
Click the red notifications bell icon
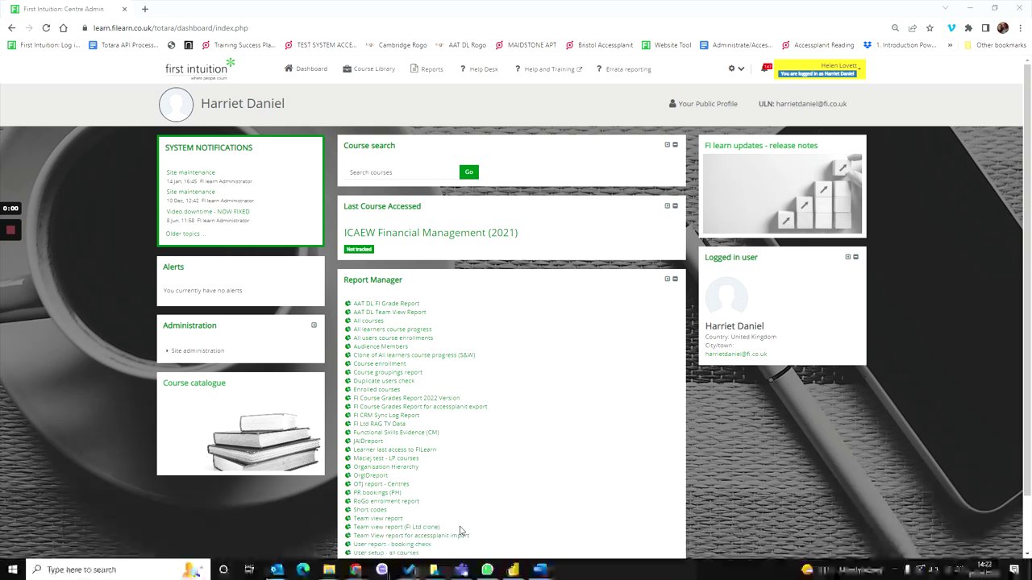click(x=766, y=68)
